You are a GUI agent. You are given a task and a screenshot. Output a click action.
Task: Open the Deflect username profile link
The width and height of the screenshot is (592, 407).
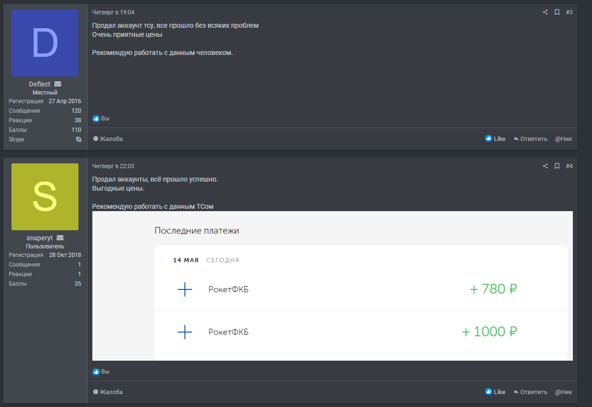pyautogui.click(x=39, y=84)
